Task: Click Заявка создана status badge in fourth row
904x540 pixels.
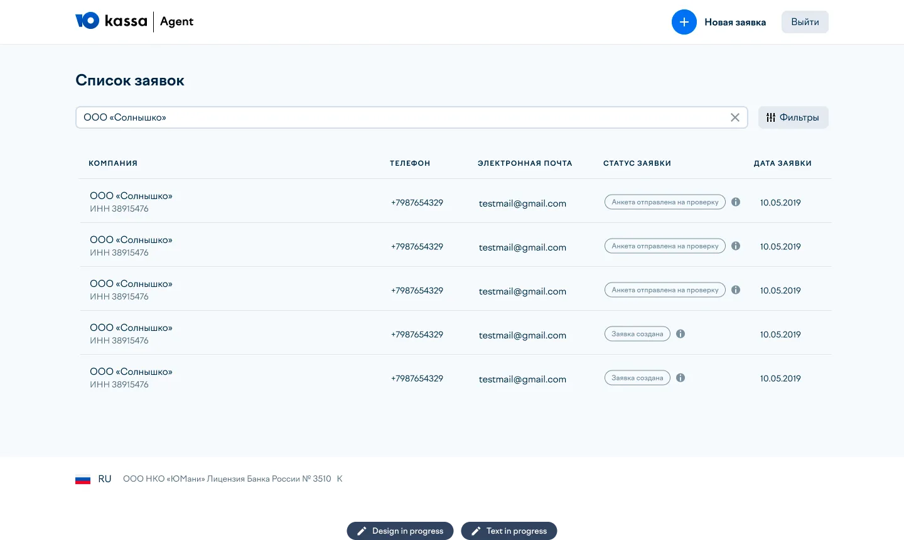Action: tap(637, 334)
